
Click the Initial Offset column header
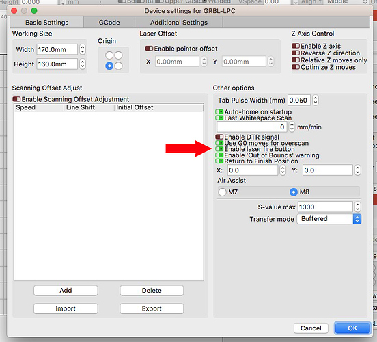(158, 107)
